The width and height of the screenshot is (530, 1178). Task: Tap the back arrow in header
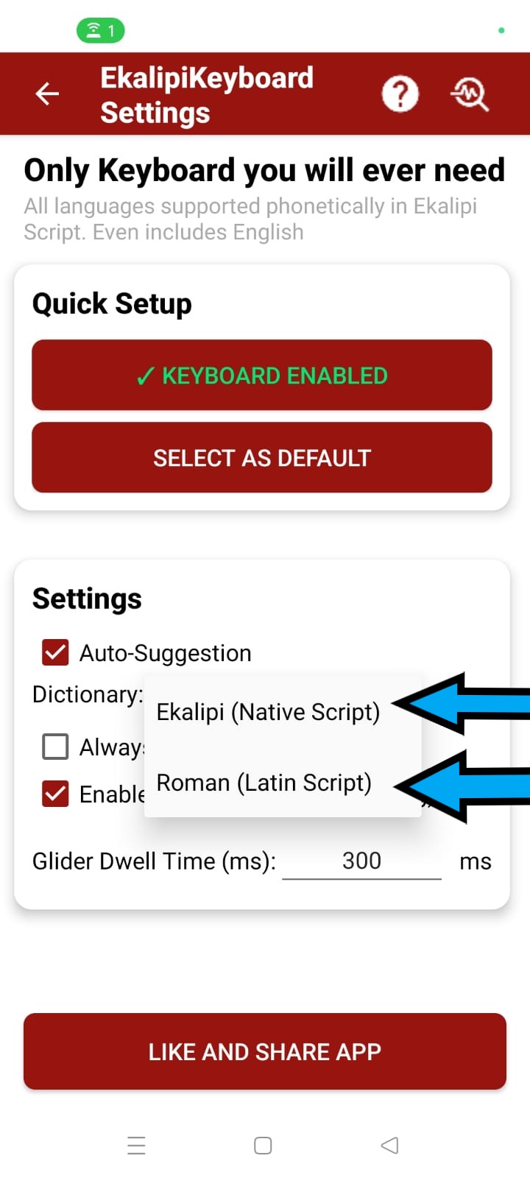click(x=48, y=94)
